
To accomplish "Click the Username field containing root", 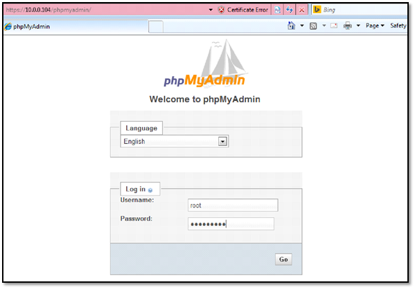I will point(233,205).
